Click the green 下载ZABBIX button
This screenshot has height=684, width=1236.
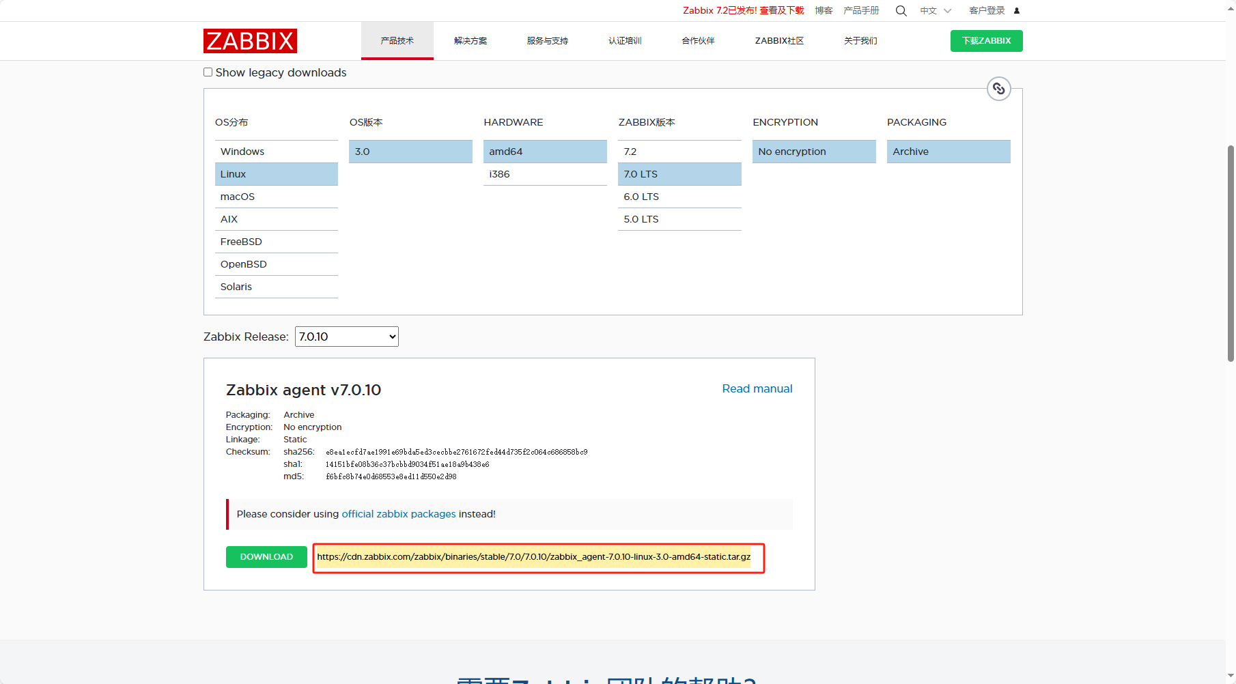coord(987,41)
